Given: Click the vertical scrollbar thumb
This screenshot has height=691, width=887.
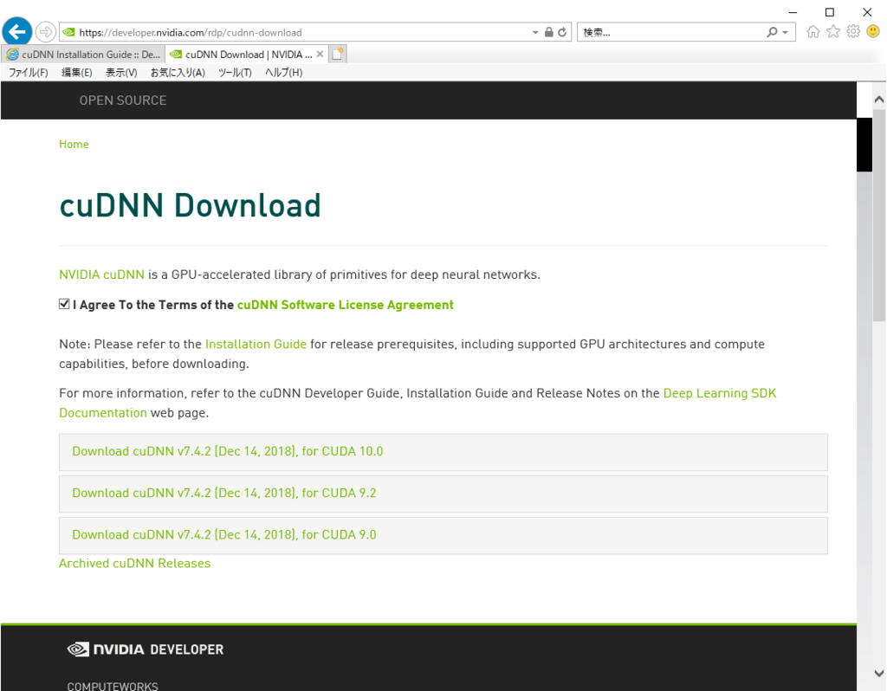Looking at the screenshot, I should [x=878, y=215].
